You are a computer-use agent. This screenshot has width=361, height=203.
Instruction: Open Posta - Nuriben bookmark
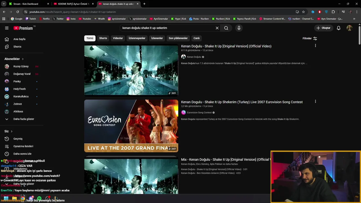[x=199, y=19]
